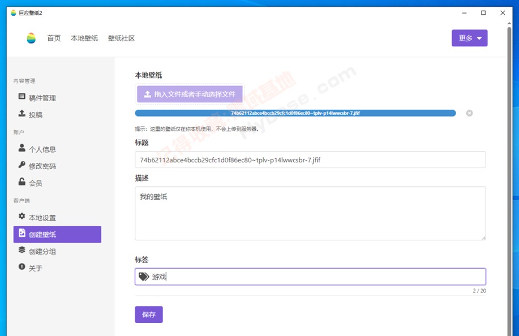The height and width of the screenshot is (336, 519).
Task: Remove uploaded file with circle X icon
Action: point(469,113)
